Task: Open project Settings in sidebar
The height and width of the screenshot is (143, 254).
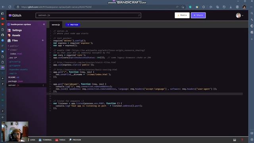Action: click(15, 30)
